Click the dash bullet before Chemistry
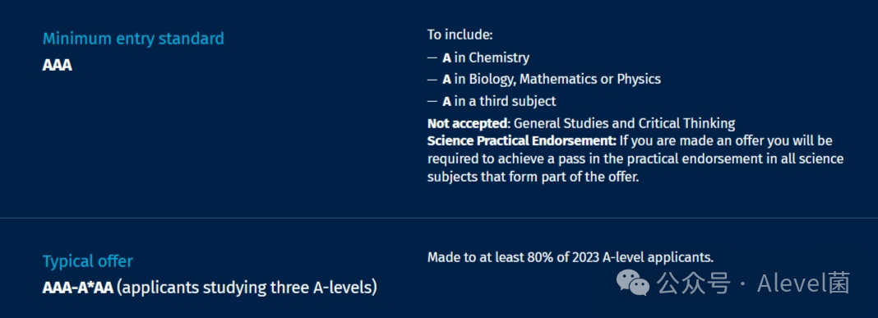Viewport: 878px width, 318px height. (432, 58)
